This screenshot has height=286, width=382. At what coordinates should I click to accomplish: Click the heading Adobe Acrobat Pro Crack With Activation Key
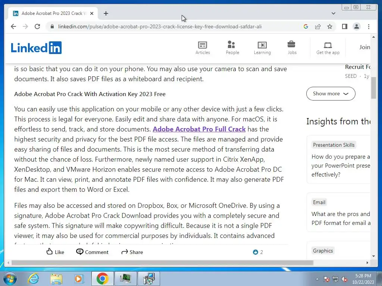(90, 94)
